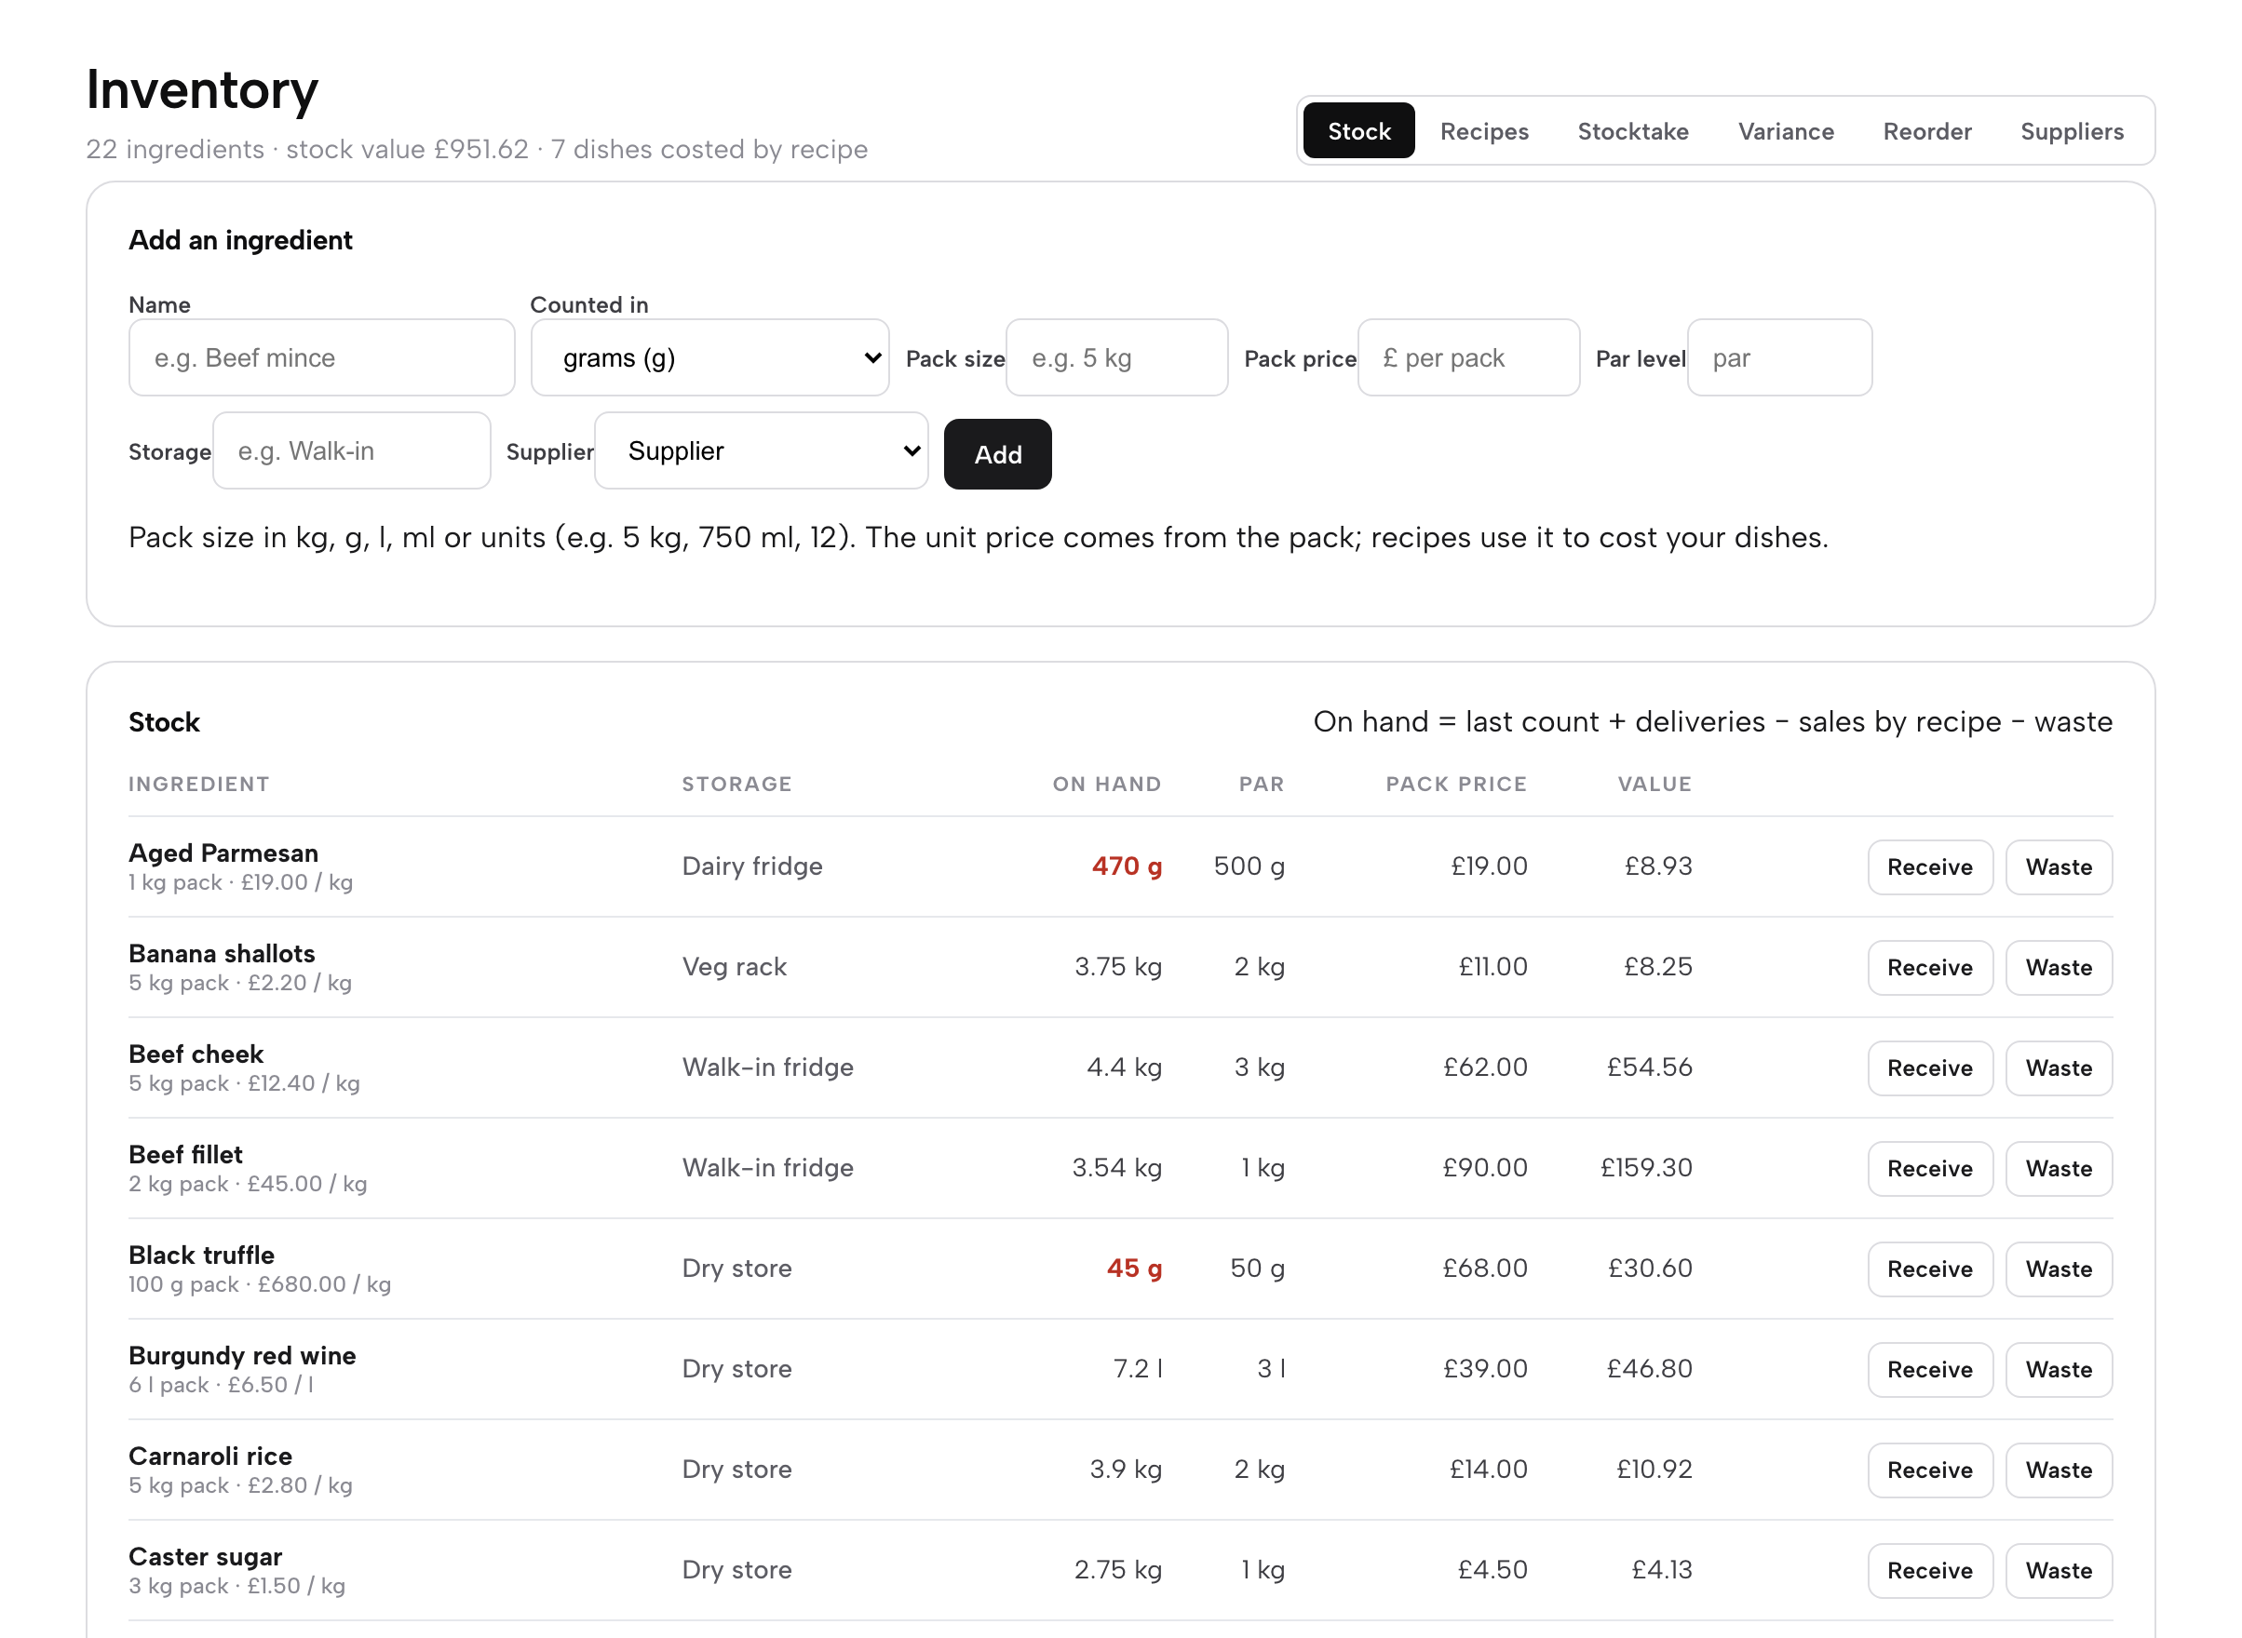Open the Variance tab
The image size is (2242, 1638).
(x=1785, y=131)
